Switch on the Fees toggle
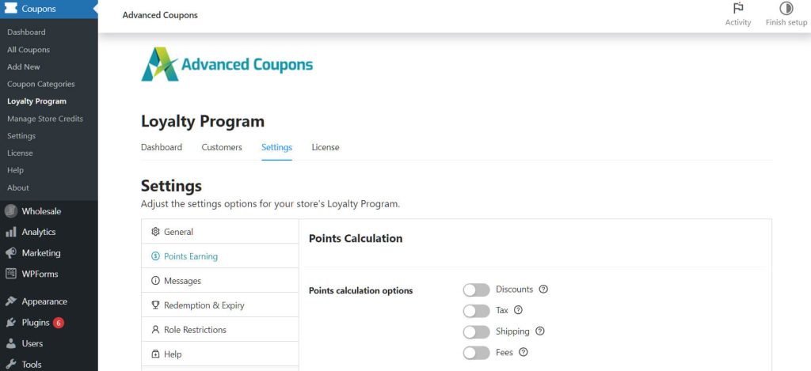811x371 pixels. [476, 353]
